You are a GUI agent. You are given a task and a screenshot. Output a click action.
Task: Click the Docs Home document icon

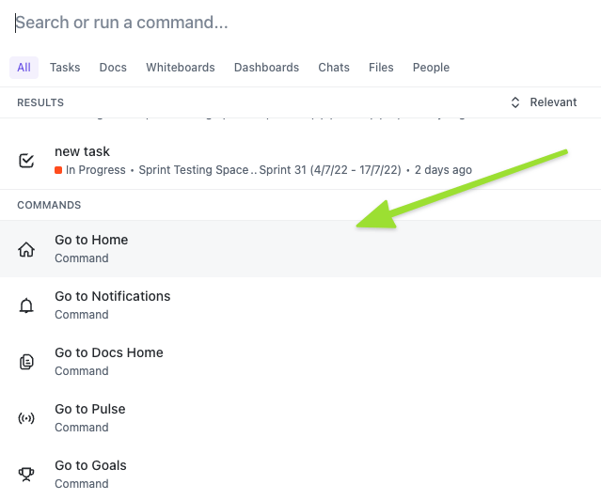(26, 362)
